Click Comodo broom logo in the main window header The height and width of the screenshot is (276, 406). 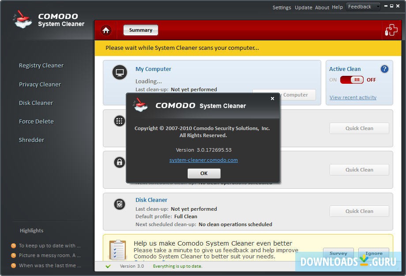click(x=22, y=19)
